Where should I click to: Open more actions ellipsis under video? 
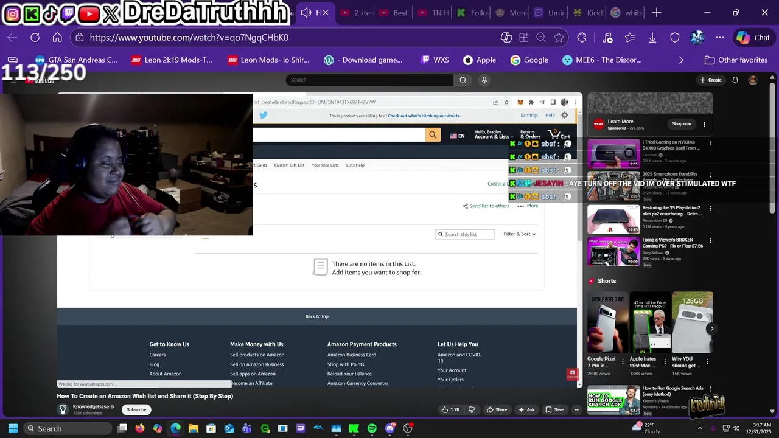pyautogui.click(x=577, y=409)
